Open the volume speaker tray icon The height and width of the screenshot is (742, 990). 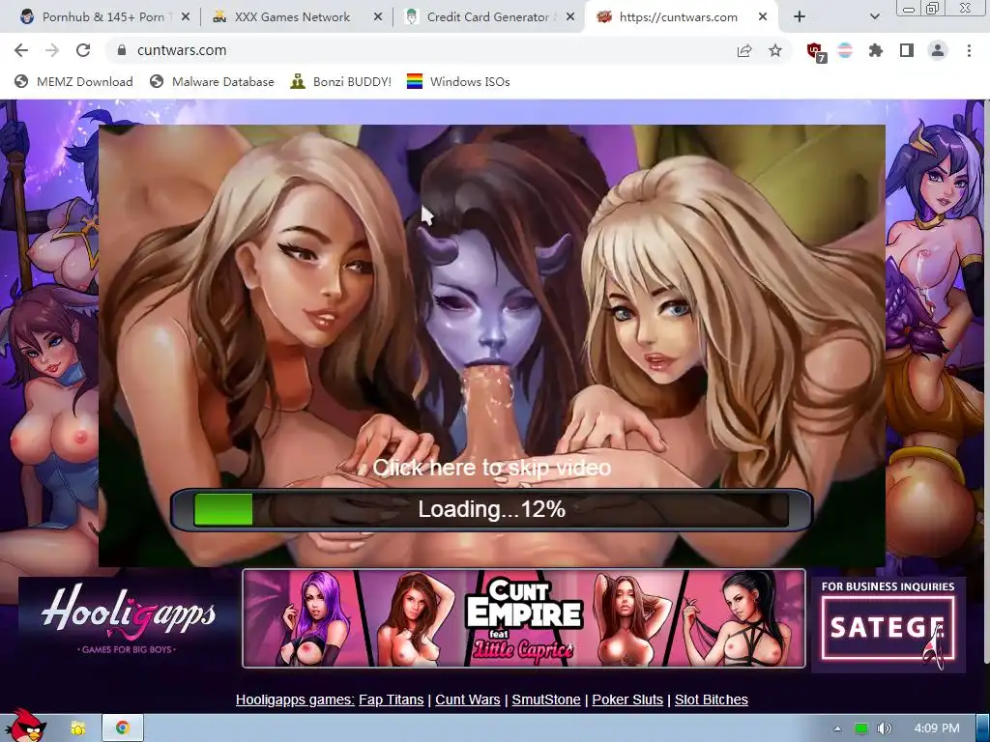click(x=885, y=728)
